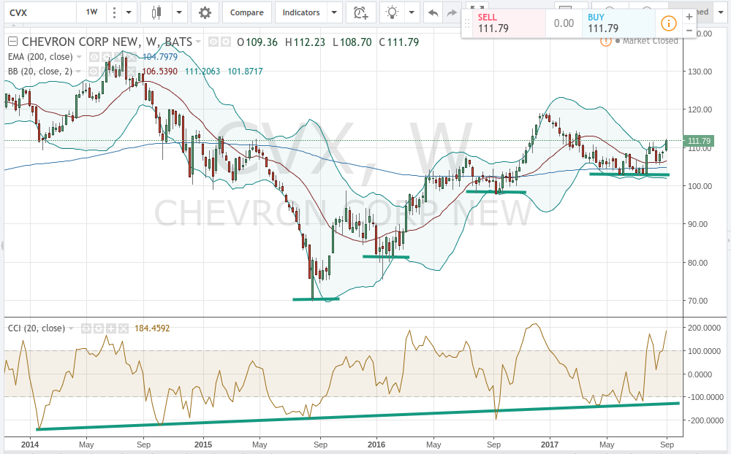Click the 2016 label on time axis
The width and height of the screenshot is (731, 454).
click(x=376, y=445)
